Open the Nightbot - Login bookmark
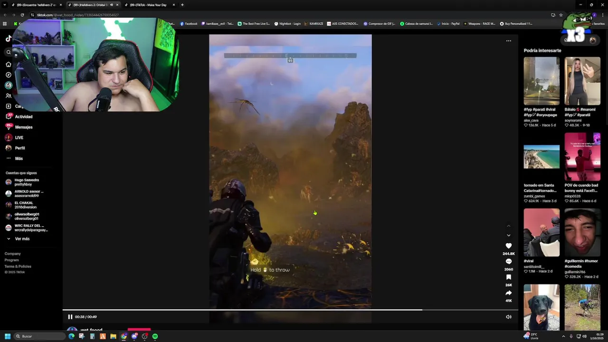The height and width of the screenshot is (342, 608). [x=287, y=24]
